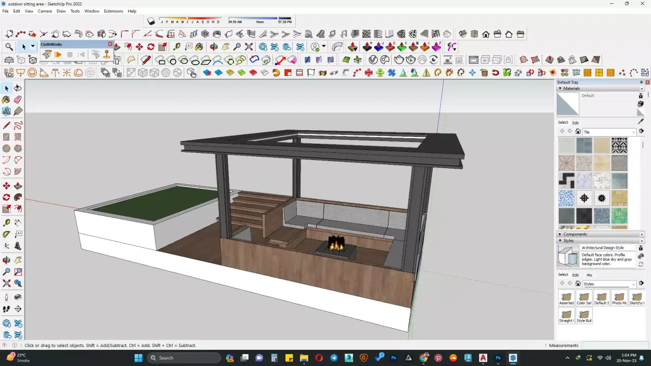Click the home icon in Styles browser

pos(578,284)
